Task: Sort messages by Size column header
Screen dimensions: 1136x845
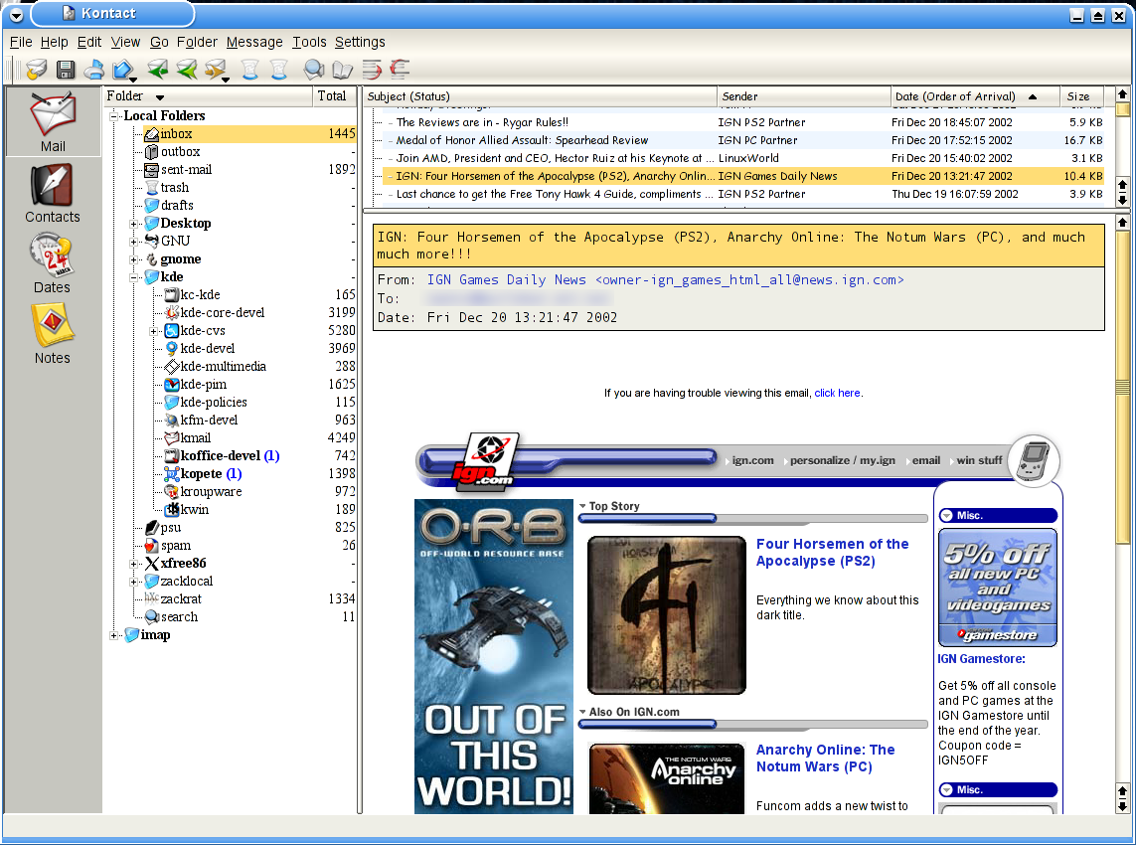Action: coord(1081,96)
